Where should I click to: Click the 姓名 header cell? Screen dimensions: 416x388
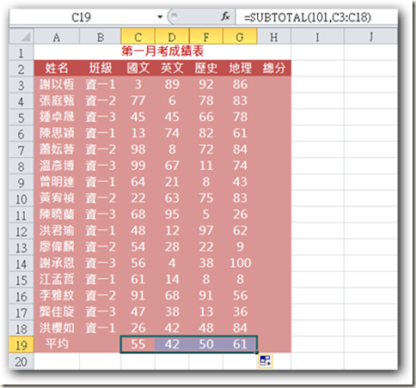57,68
